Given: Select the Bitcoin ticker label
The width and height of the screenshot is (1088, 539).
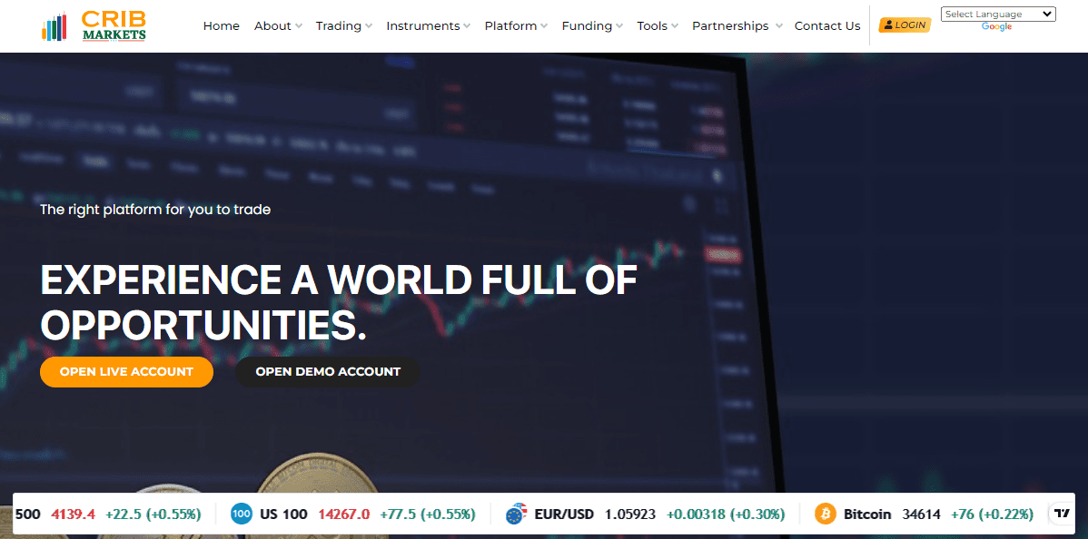Looking at the screenshot, I should pos(867,514).
